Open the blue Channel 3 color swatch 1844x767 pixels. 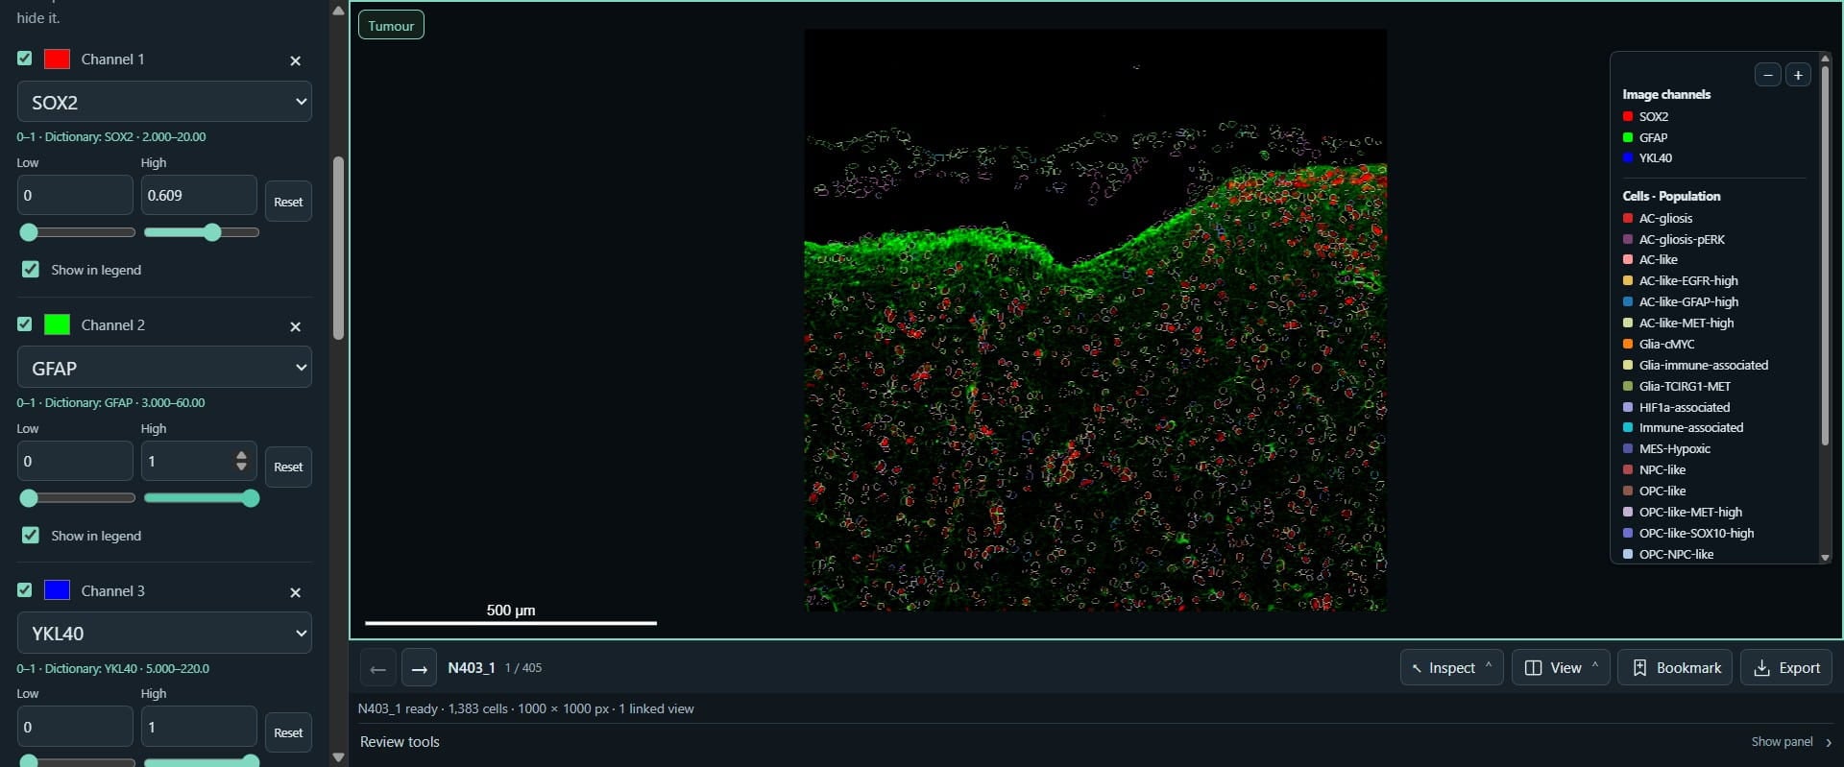click(58, 589)
